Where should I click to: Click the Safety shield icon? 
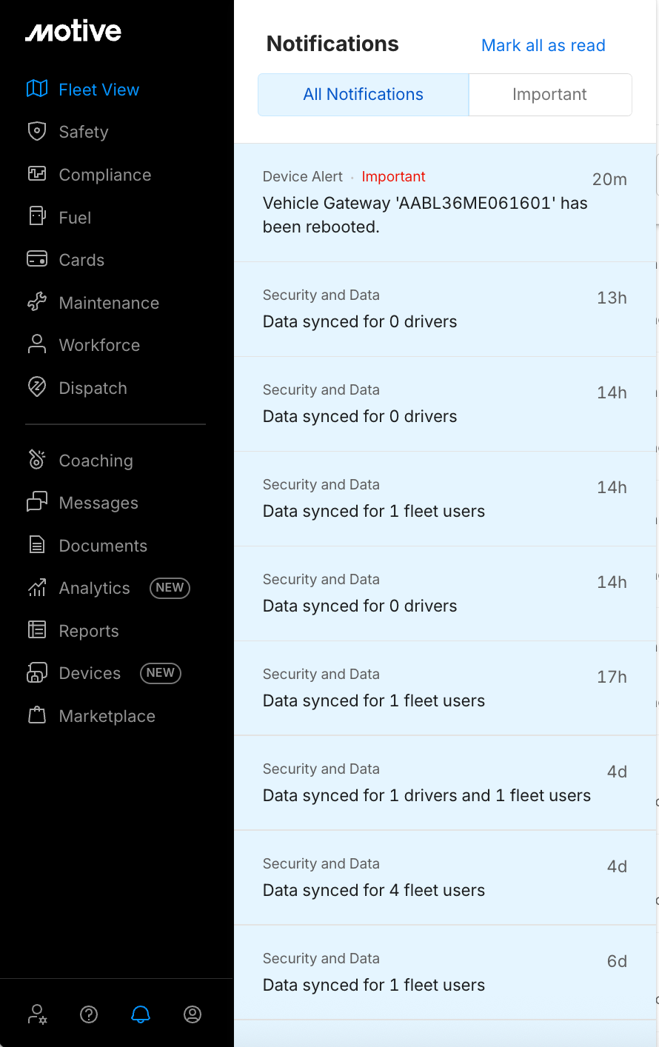pyautogui.click(x=37, y=131)
